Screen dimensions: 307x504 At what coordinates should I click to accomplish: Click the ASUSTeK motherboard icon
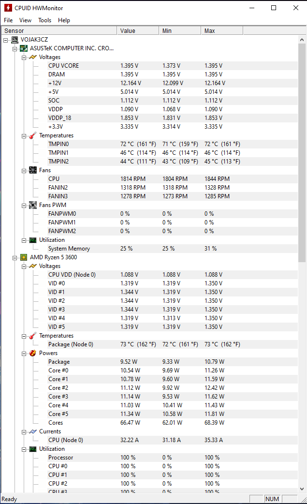coord(24,48)
